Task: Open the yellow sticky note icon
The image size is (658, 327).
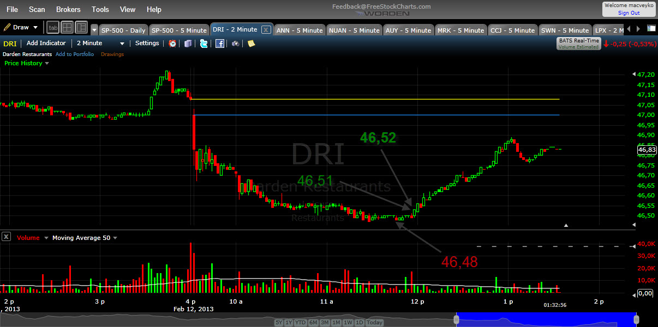Action: pyautogui.click(x=251, y=44)
